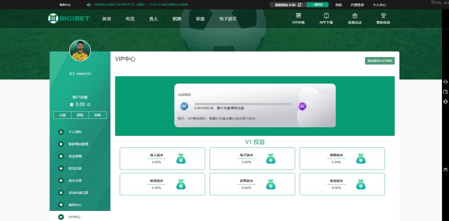Screen dimensions: 449x221
Task: Click the 一键回收 button
Action: coord(317,5)
